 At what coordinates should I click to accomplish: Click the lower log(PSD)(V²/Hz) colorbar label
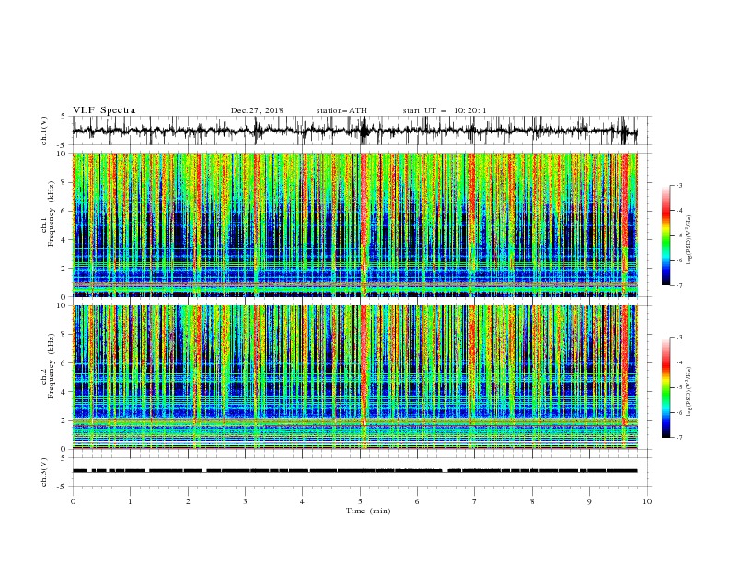[x=690, y=392]
